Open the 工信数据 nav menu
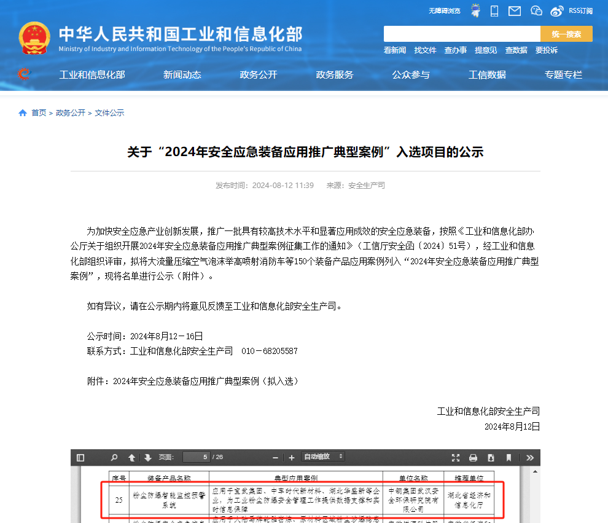The height and width of the screenshot is (523, 608). tap(488, 74)
